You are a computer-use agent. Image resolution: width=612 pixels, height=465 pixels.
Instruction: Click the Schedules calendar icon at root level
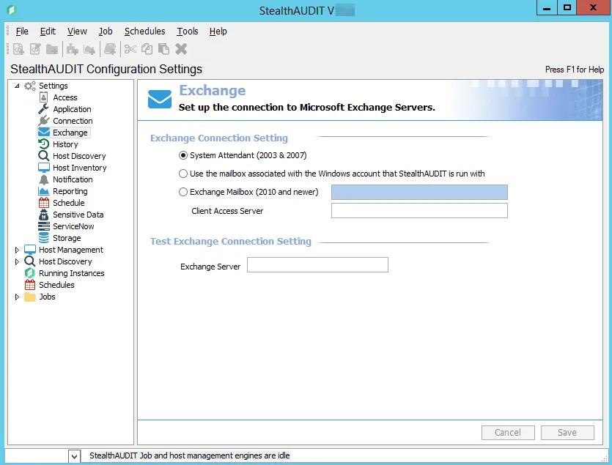tap(29, 285)
